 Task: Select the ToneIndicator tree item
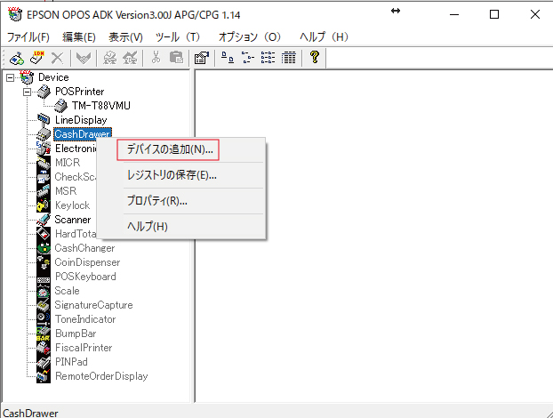tap(85, 319)
